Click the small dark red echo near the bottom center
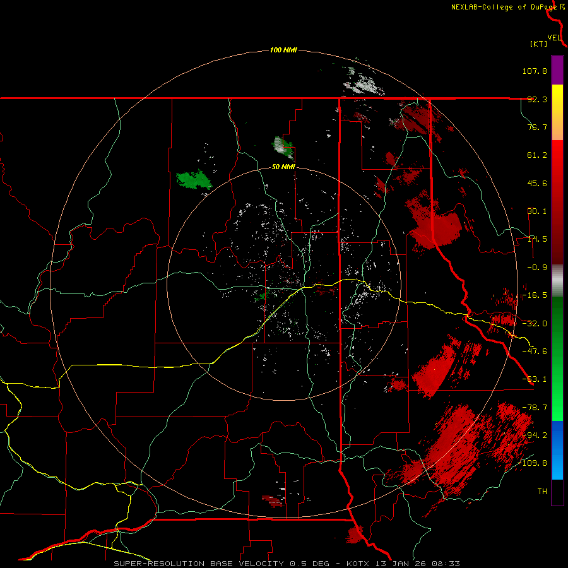 (x=273, y=501)
